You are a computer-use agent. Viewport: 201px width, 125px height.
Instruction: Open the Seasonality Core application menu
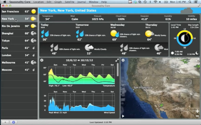(20, 2)
